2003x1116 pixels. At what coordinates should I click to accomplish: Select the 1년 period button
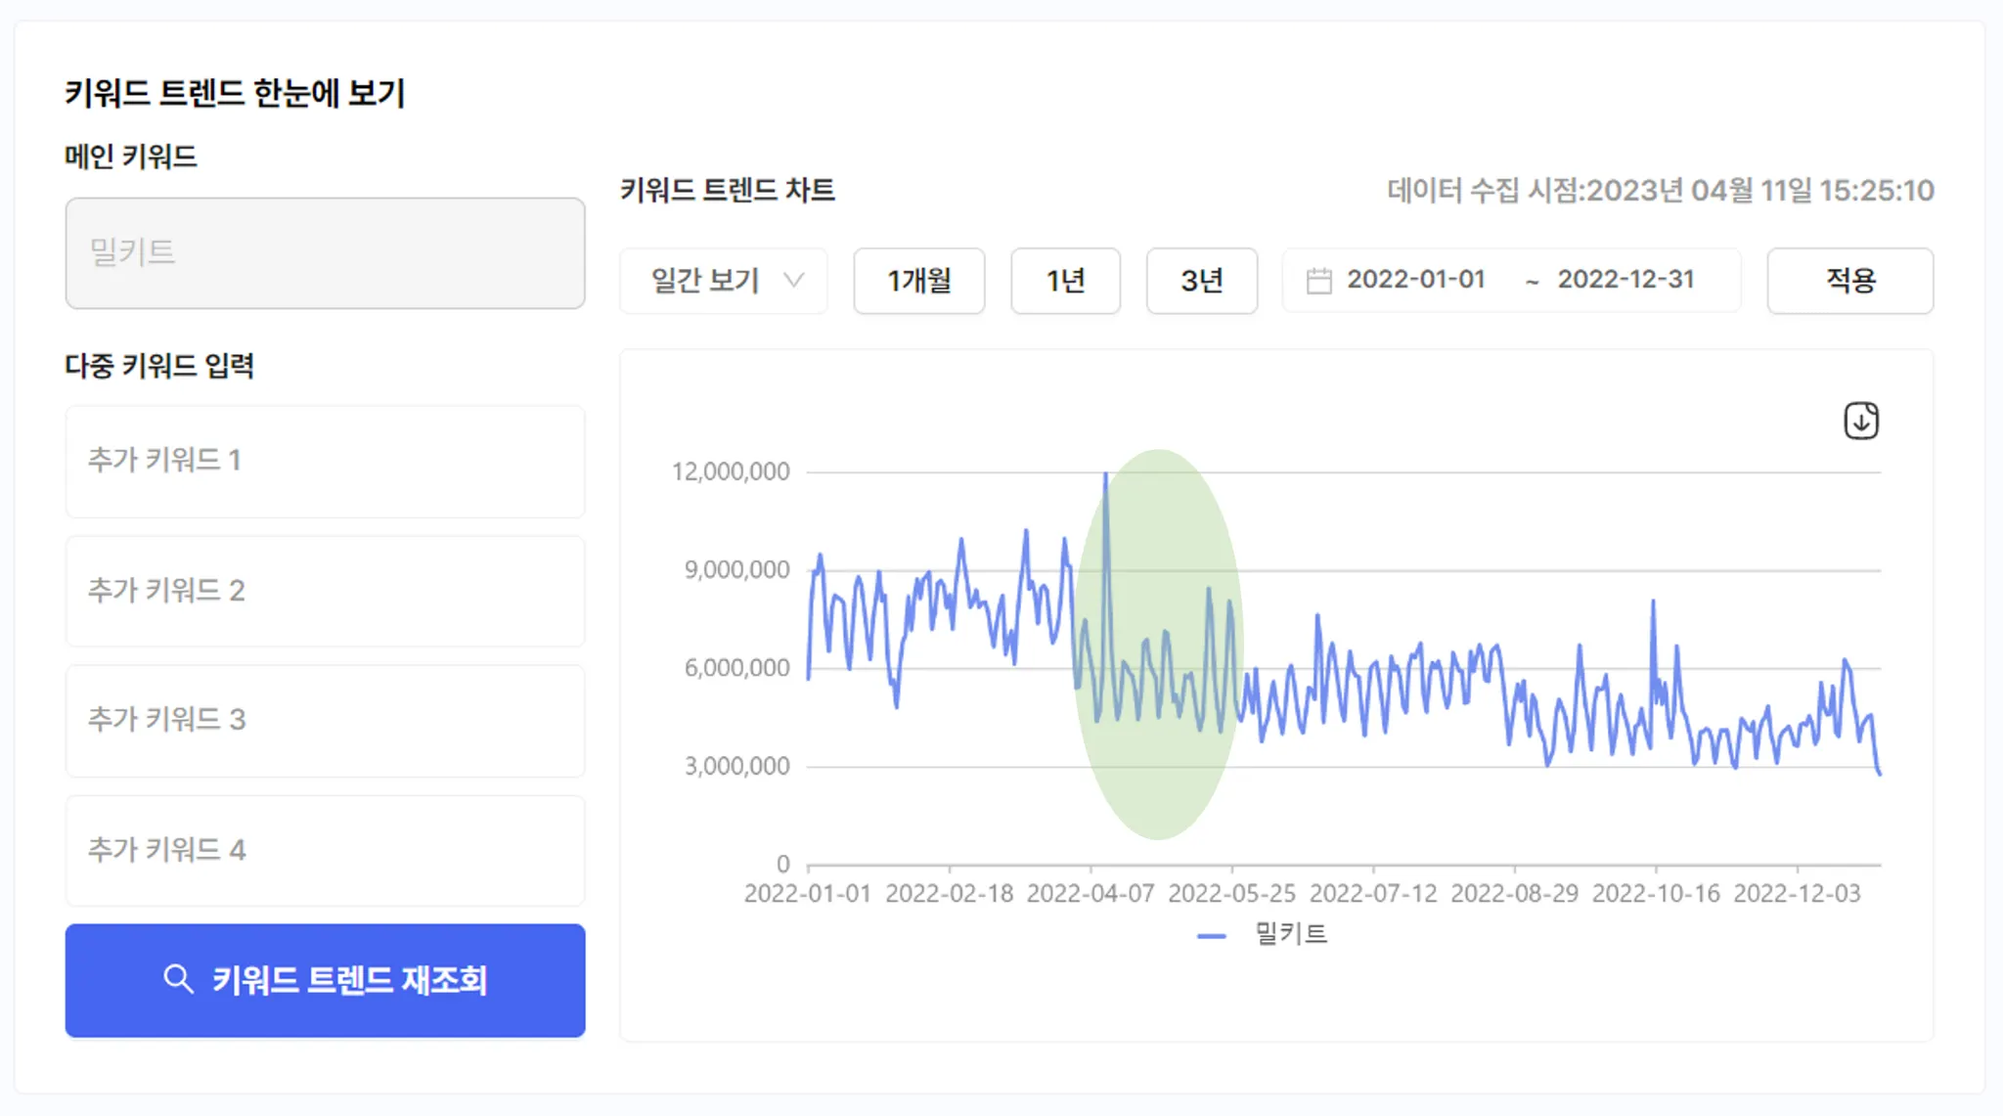(1065, 281)
